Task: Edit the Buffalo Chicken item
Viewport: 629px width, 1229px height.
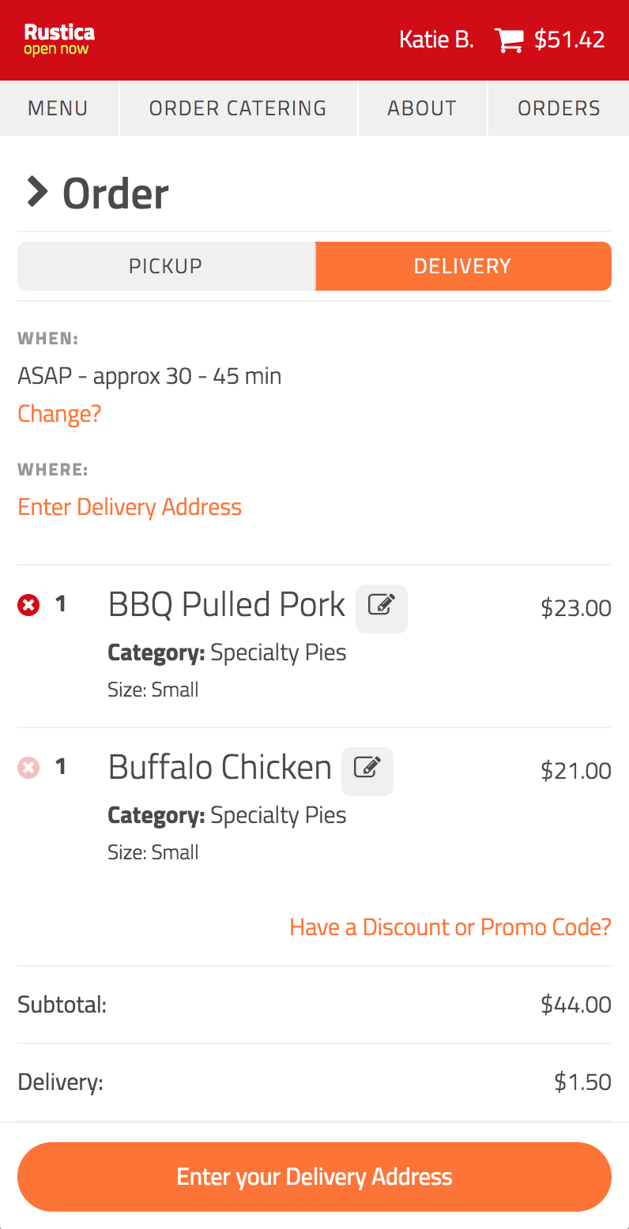Action: (367, 771)
